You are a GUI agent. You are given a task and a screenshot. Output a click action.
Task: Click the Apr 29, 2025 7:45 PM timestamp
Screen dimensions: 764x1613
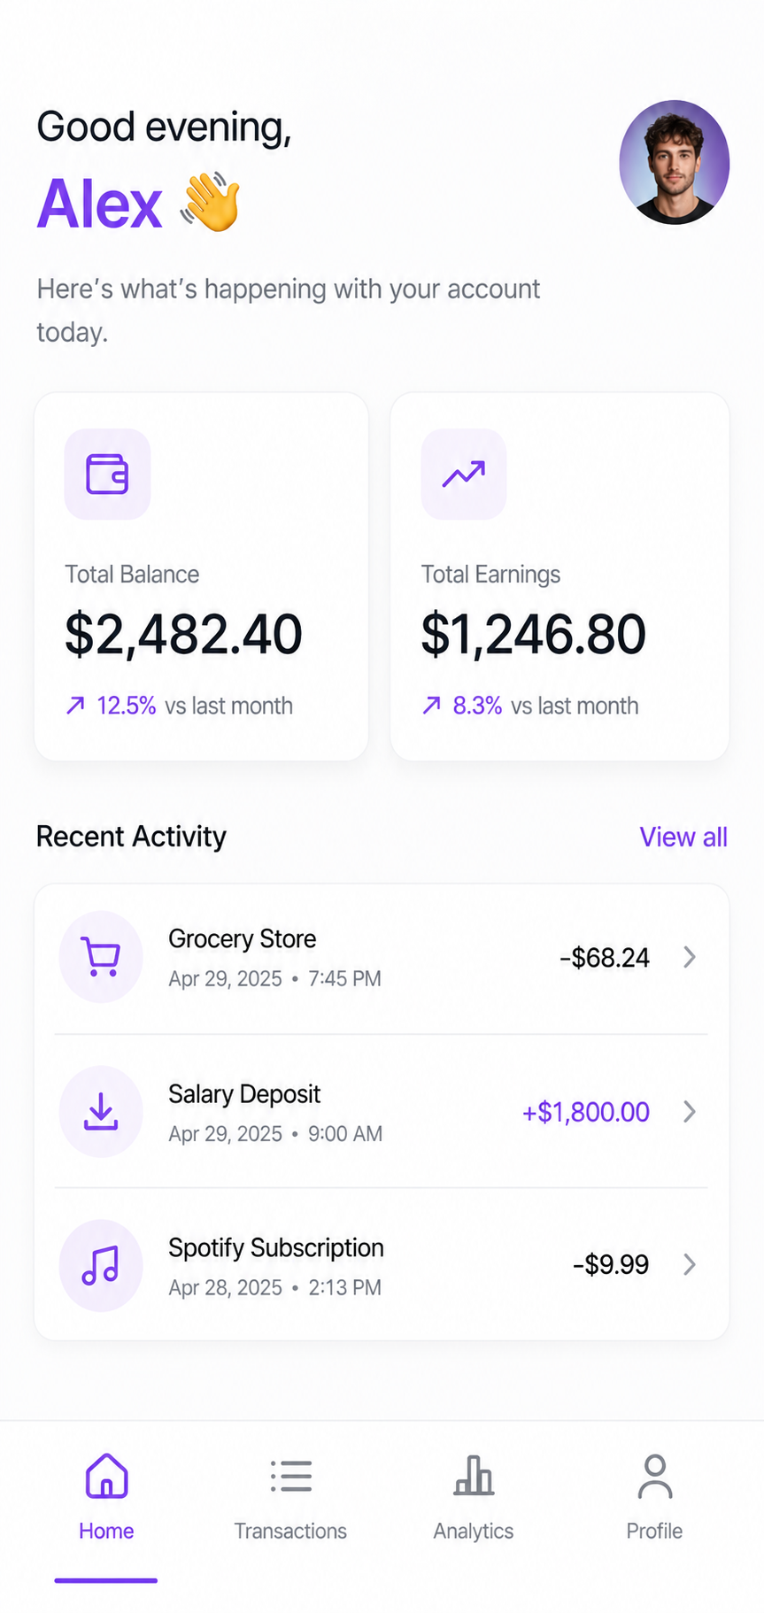pyautogui.click(x=275, y=978)
